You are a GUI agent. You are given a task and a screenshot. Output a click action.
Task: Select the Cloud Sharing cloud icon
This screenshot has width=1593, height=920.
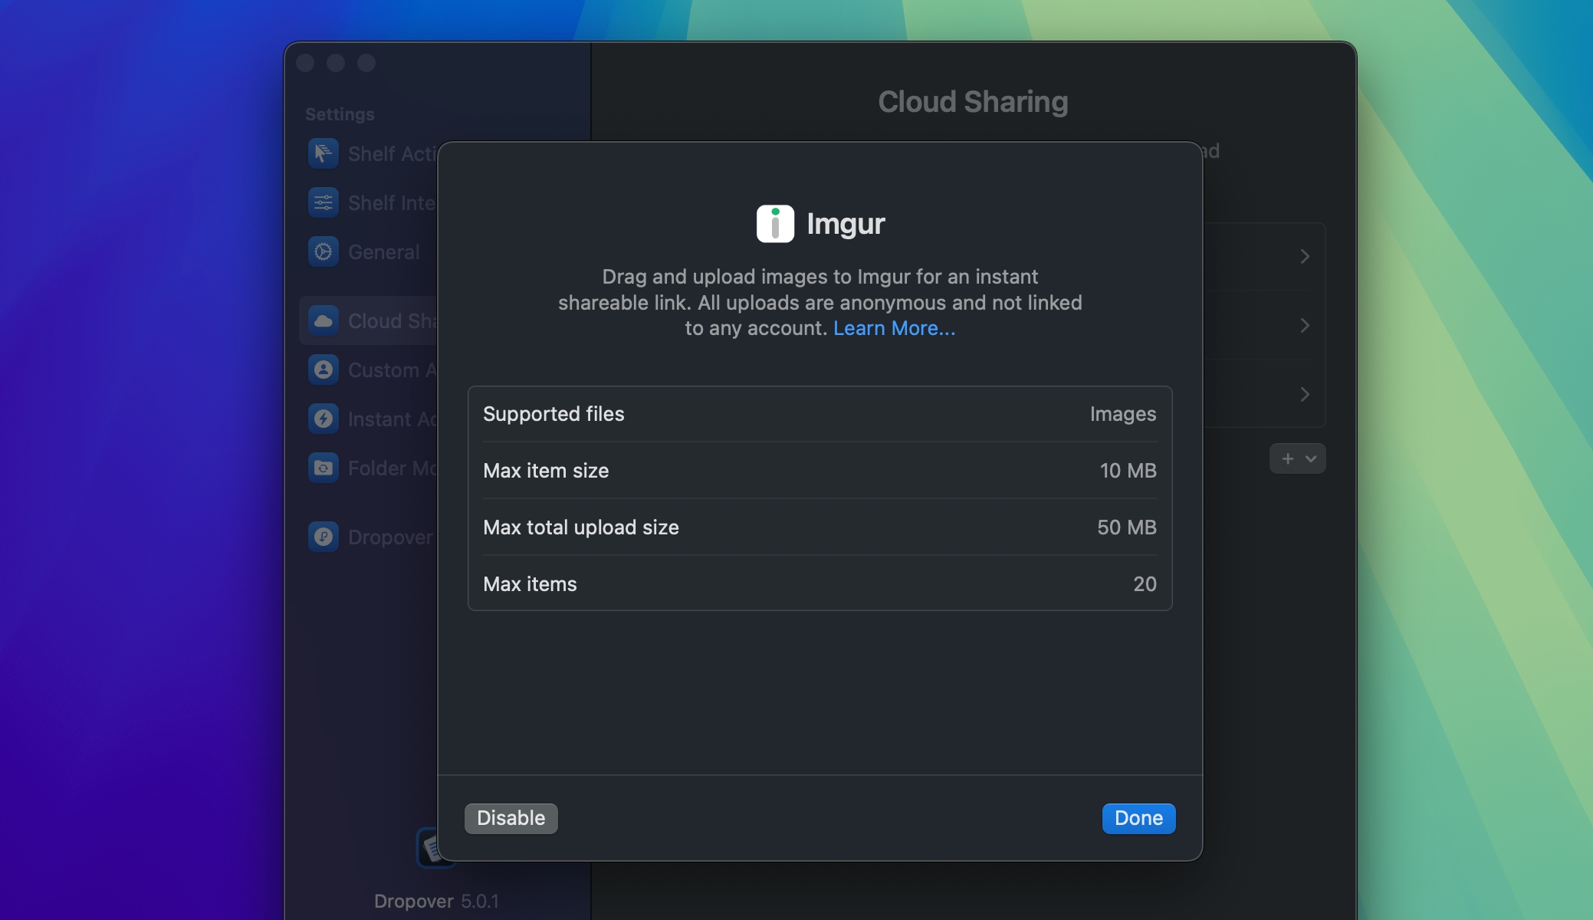point(324,320)
